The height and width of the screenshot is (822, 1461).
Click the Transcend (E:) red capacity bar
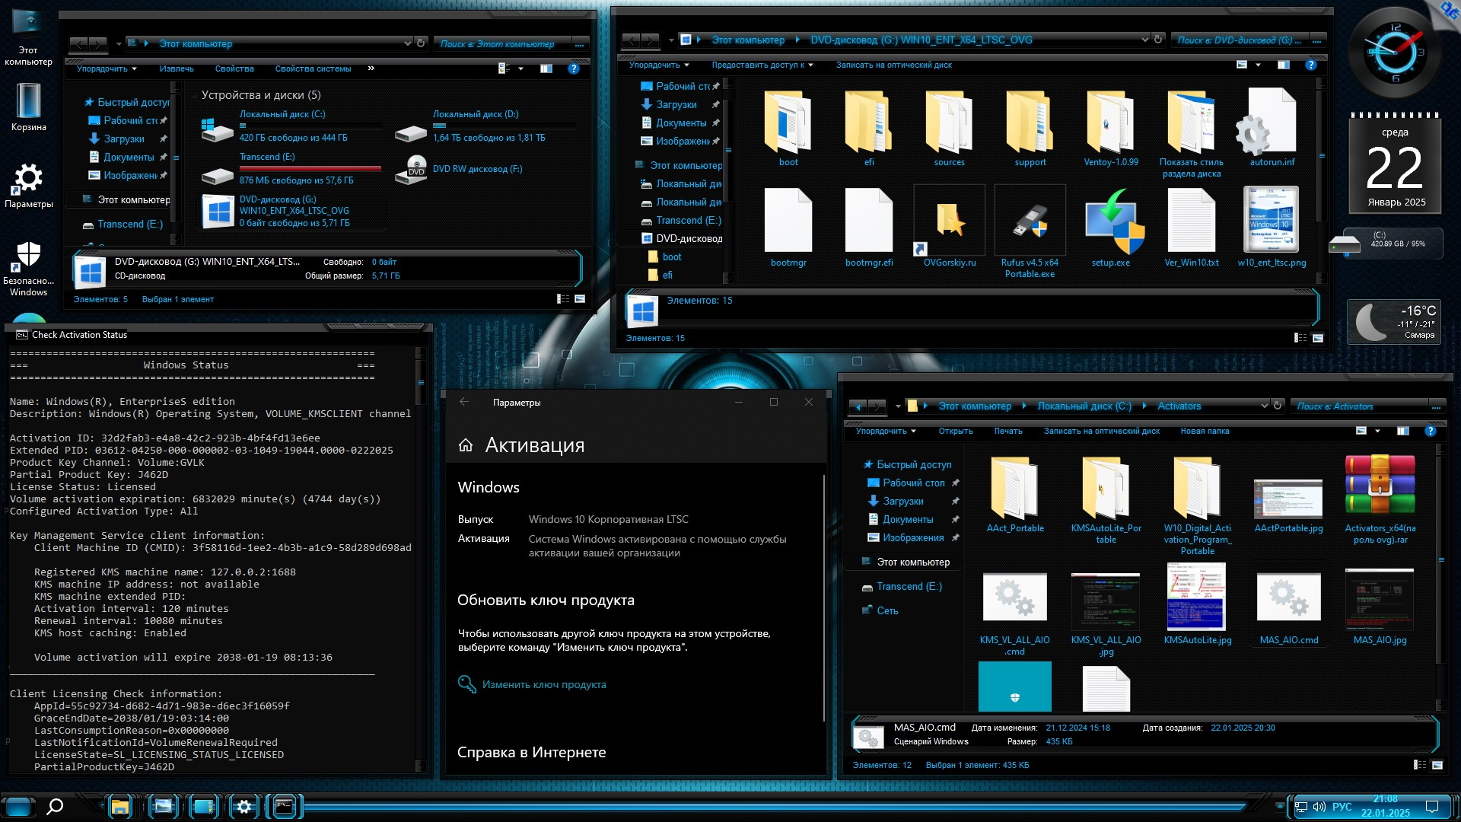pyautogui.click(x=310, y=168)
